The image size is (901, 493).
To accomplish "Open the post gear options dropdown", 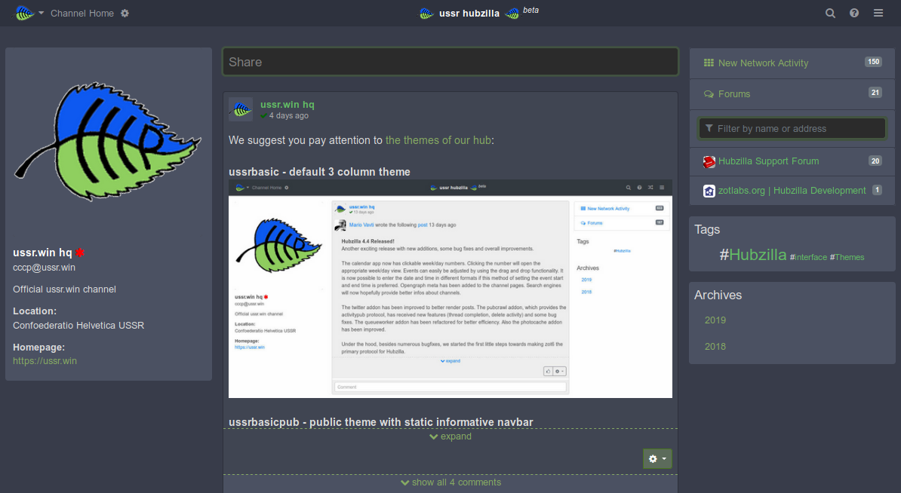I will tap(657, 458).
